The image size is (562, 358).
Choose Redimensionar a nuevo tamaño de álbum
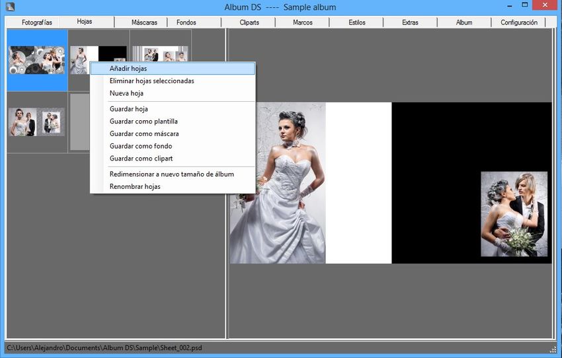[x=171, y=174]
